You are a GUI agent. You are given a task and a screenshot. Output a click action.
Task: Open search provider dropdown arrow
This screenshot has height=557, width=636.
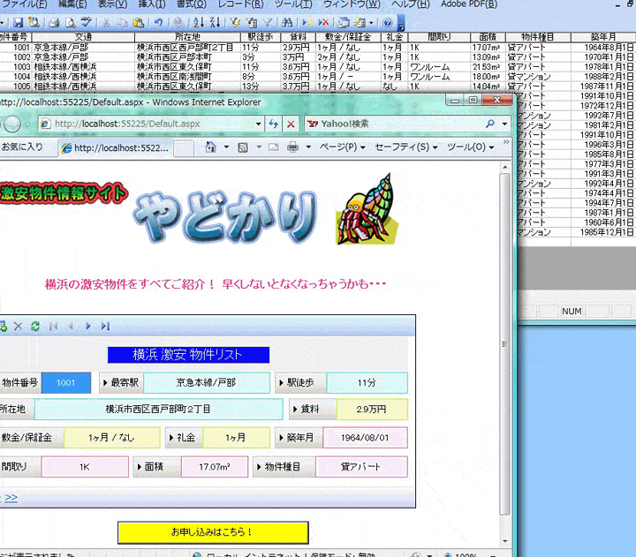[504, 124]
